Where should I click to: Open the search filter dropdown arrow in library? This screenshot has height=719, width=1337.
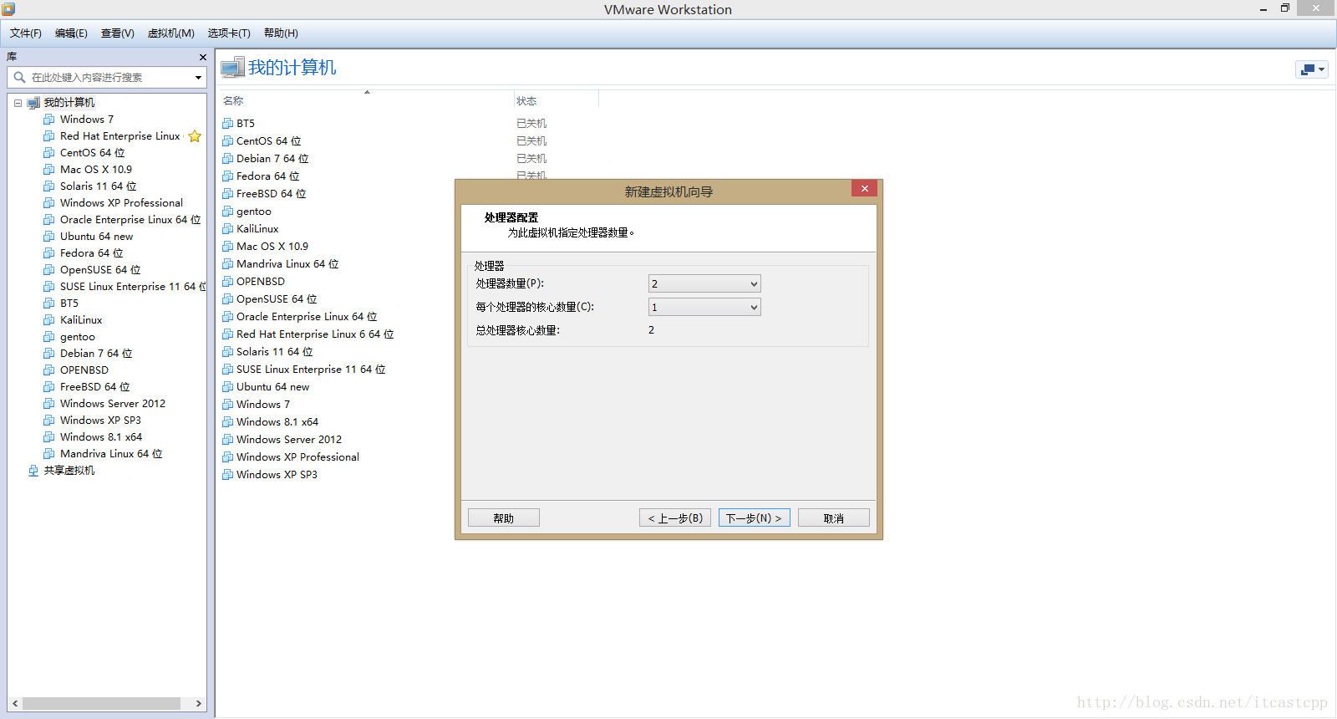tap(198, 78)
